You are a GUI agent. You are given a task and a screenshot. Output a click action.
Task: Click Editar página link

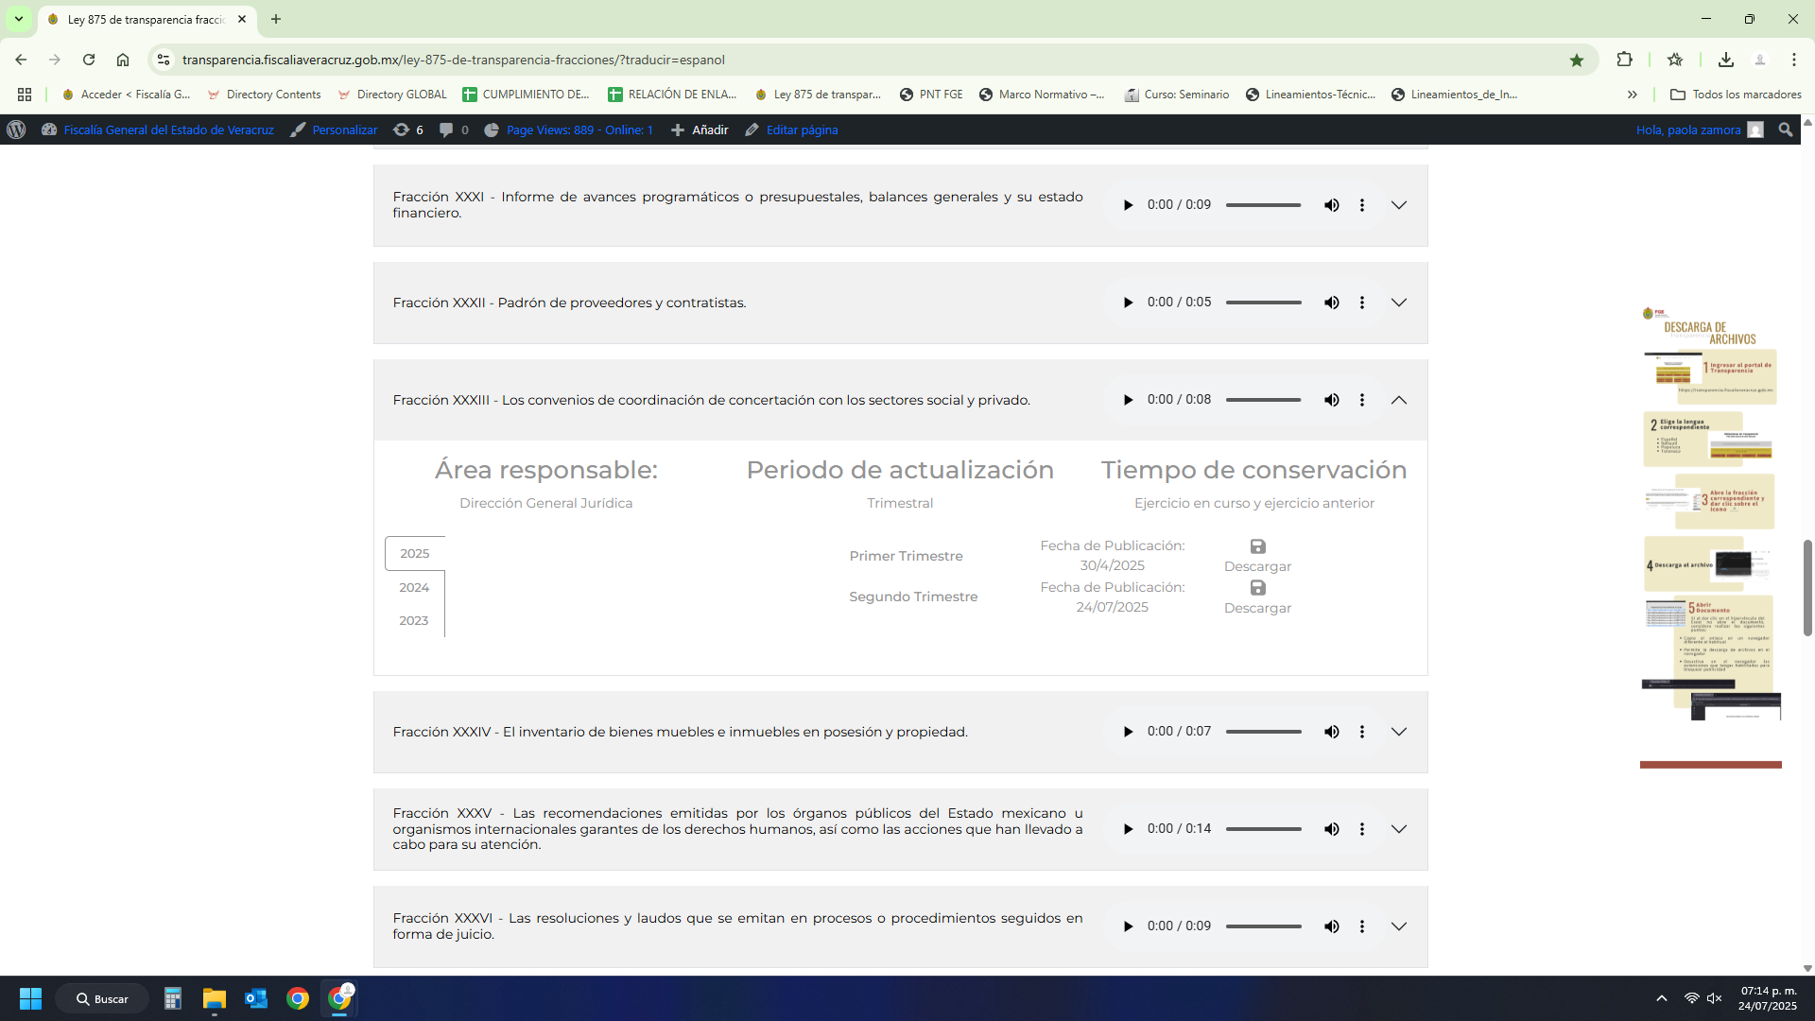[801, 130]
